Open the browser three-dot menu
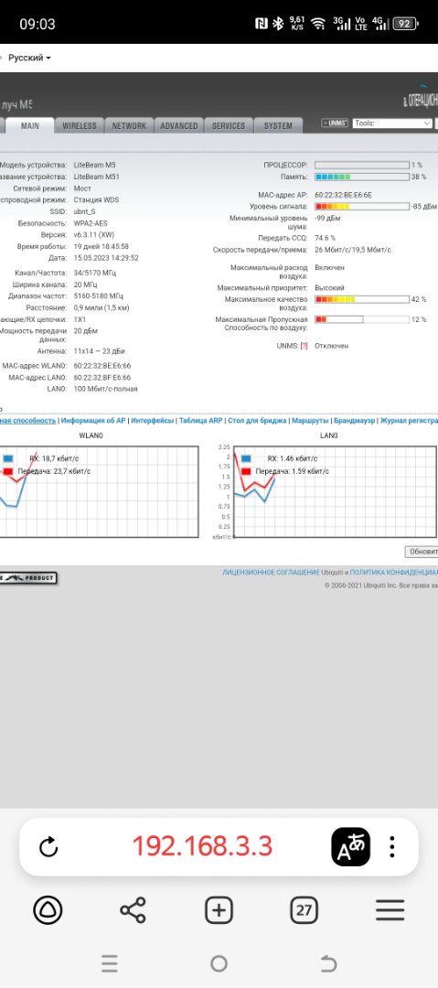 click(392, 847)
